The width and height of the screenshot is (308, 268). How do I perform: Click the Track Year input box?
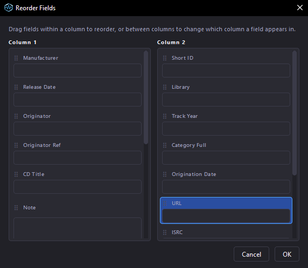click(x=226, y=129)
